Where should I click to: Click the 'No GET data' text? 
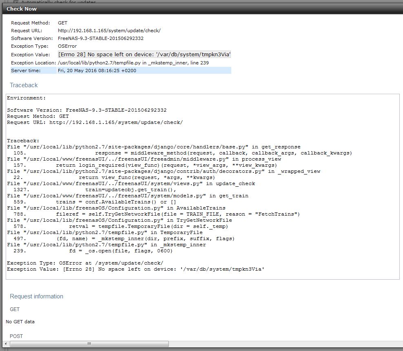(20, 322)
